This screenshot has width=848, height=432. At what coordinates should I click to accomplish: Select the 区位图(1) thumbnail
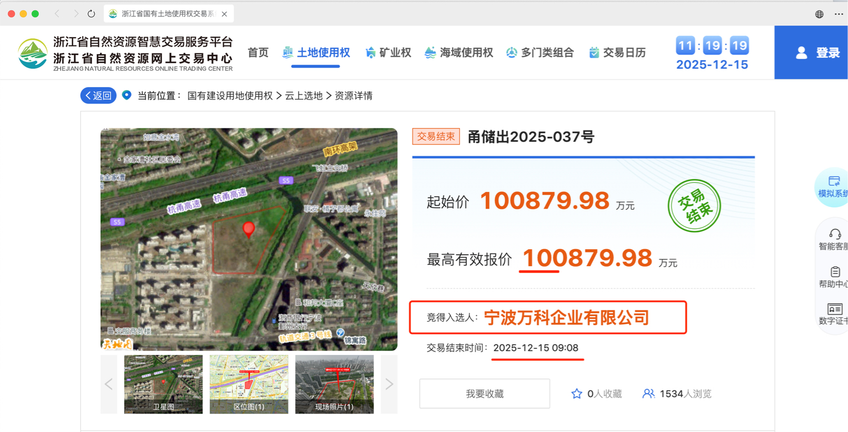(x=249, y=384)
